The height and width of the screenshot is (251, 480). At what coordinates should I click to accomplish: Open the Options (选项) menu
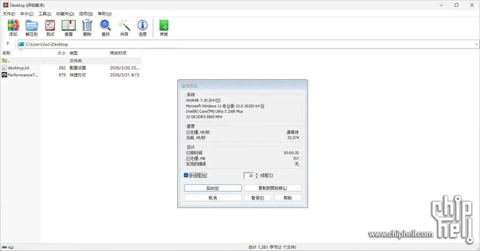[86, 14]
